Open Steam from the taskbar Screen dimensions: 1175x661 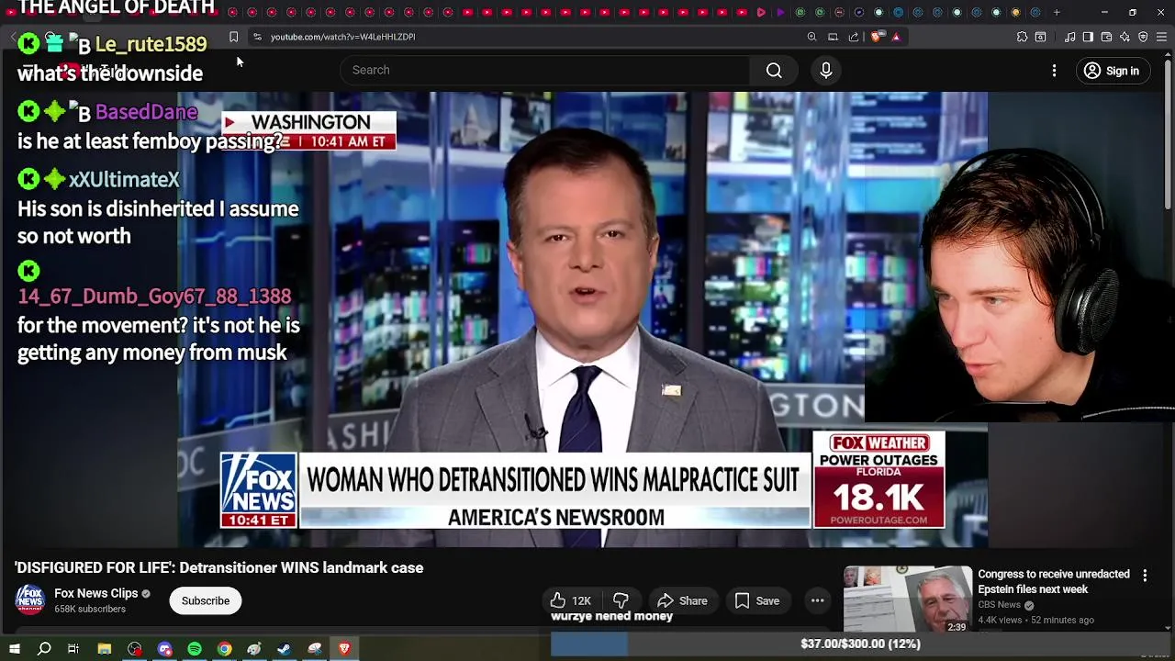pos(284,649)
